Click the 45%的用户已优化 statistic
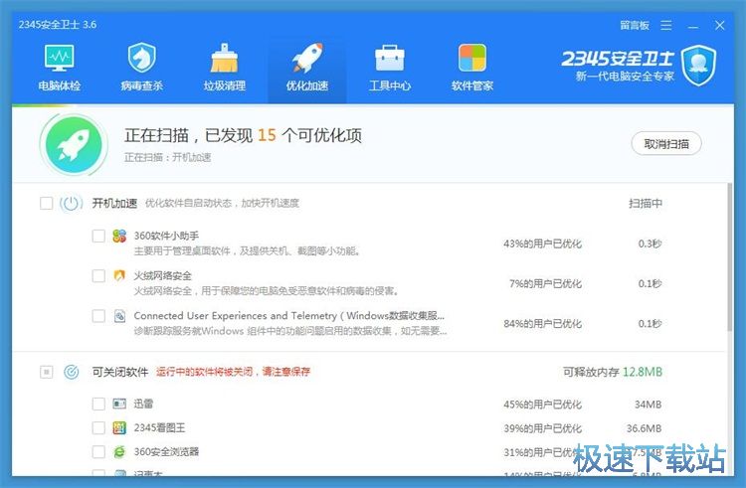The image size is (746, 488). coord(542,405)
